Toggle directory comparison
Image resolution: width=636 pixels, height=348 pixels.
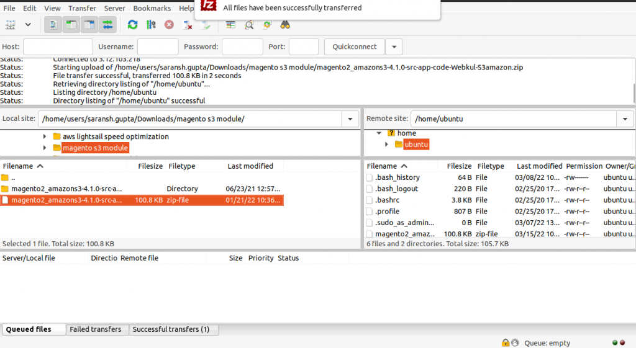tap(249, 25)
